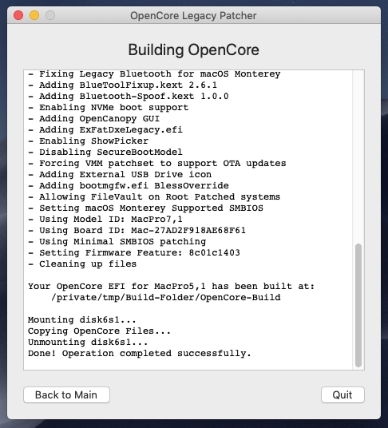
Task: Quit the OpenCore Legacy Patcher app
Action: 342,394
